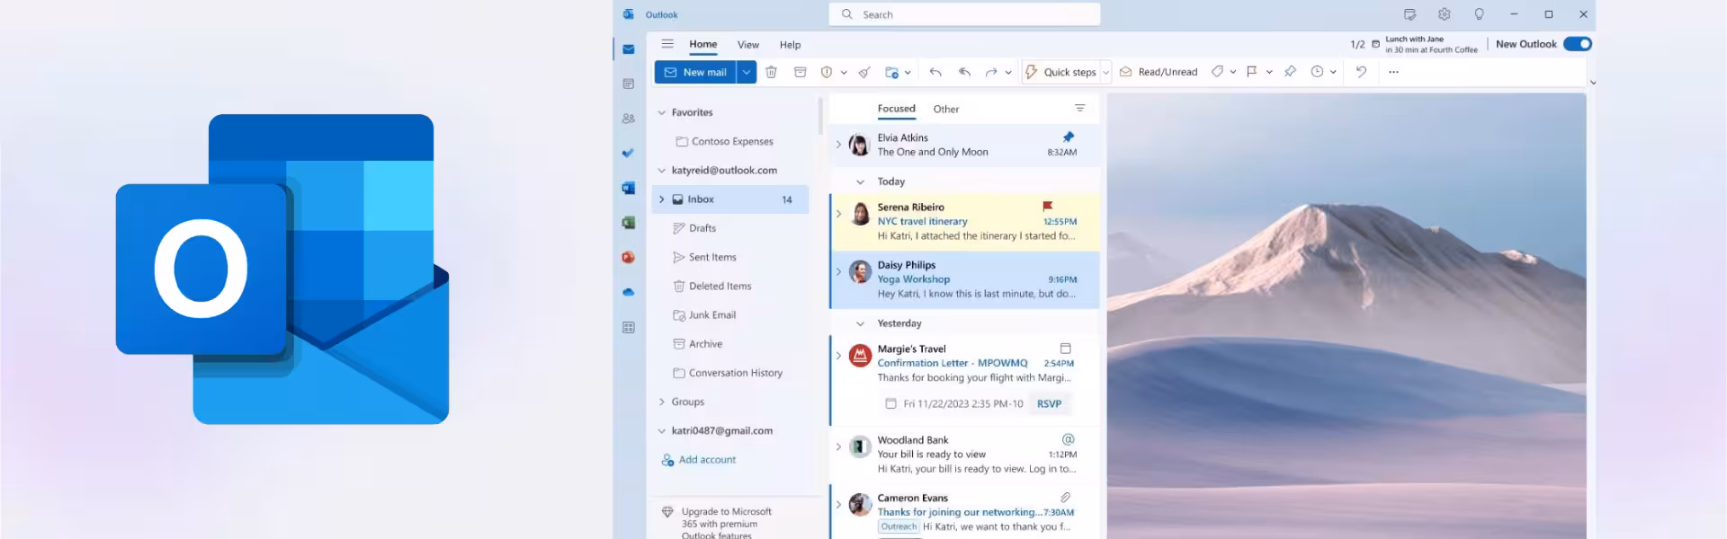Click the Read/Unread button
This screenshot has height=539, width=1727.
(1159, 72)
